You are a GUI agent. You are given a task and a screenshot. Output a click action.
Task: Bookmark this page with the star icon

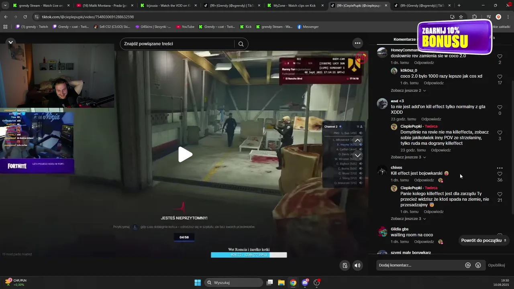(x=461, y=17)
